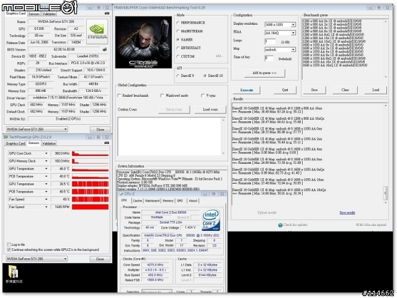Click the CPU-Z title bar icon
397x298 pixels.
[121, 194]
